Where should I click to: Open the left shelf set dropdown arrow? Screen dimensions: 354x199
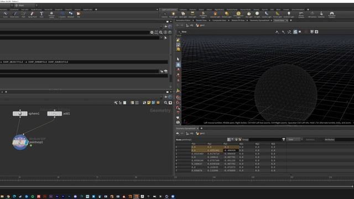pyautogui.click(x=157, y=10)
